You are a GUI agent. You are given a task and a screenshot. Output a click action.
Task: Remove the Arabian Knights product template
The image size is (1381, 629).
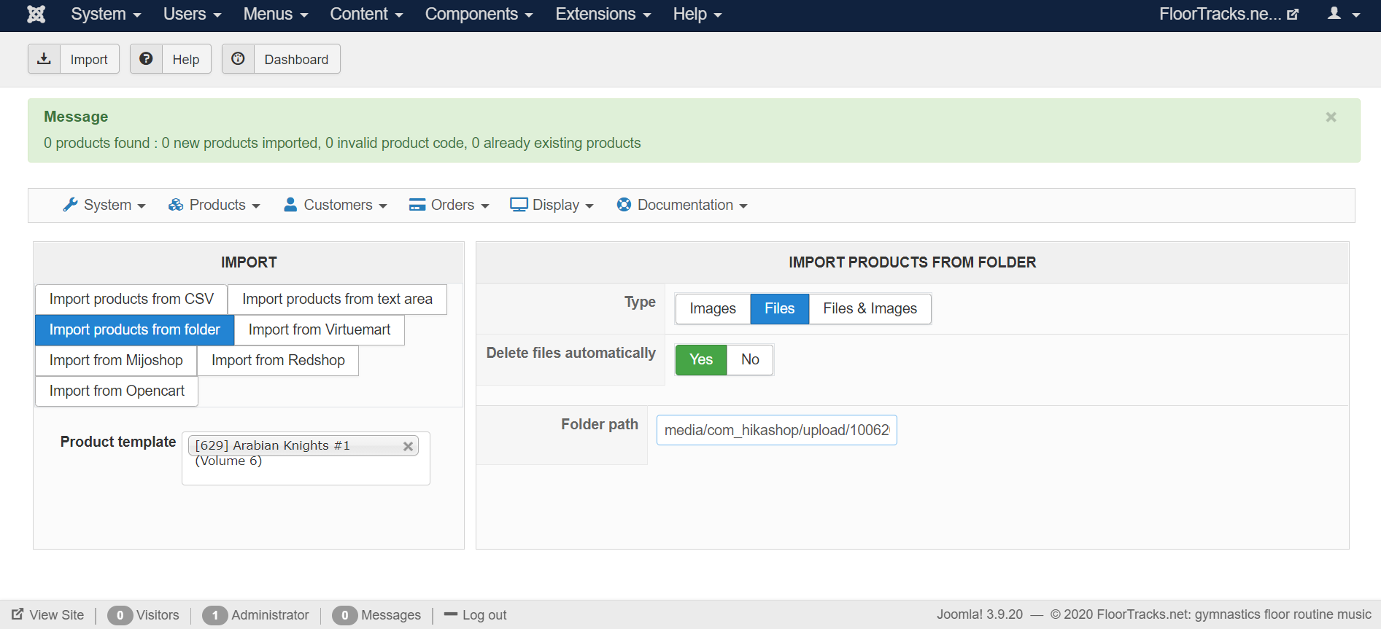point(409,446)
